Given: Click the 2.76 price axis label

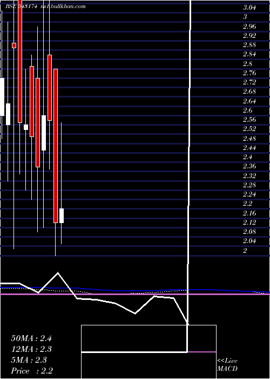Looking at the screenshot, I should point(249,73).
